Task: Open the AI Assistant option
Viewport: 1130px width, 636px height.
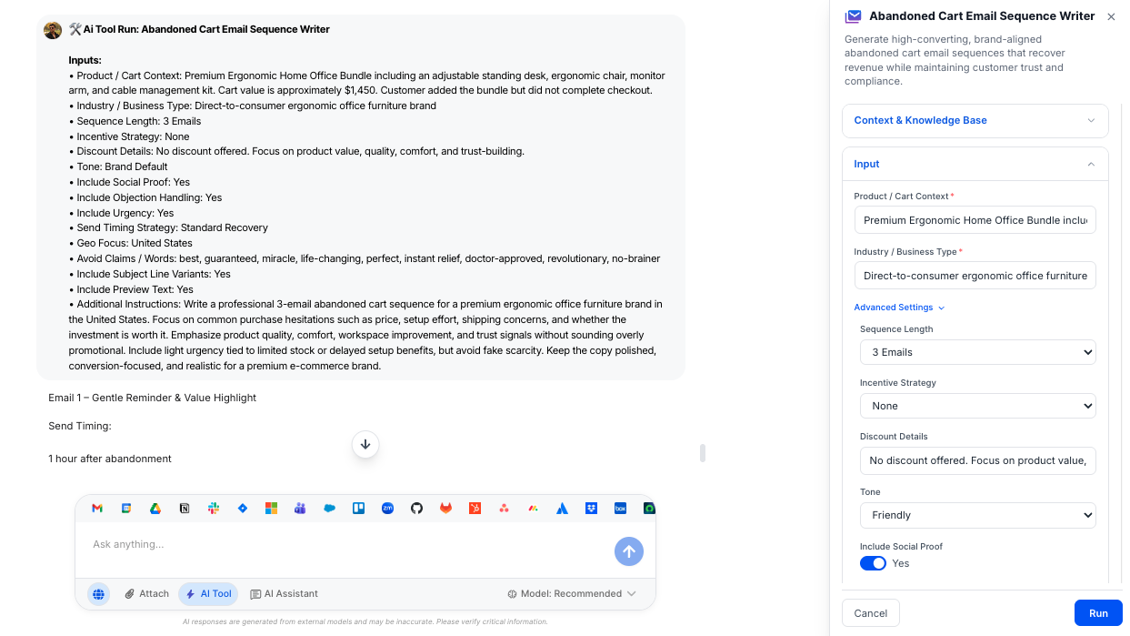Action: pyautogui.click(x=284, y=593)
